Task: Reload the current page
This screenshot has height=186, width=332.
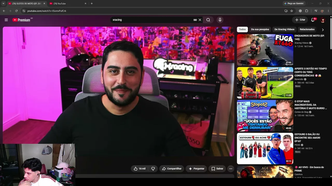Action: [x=16, y=11]
